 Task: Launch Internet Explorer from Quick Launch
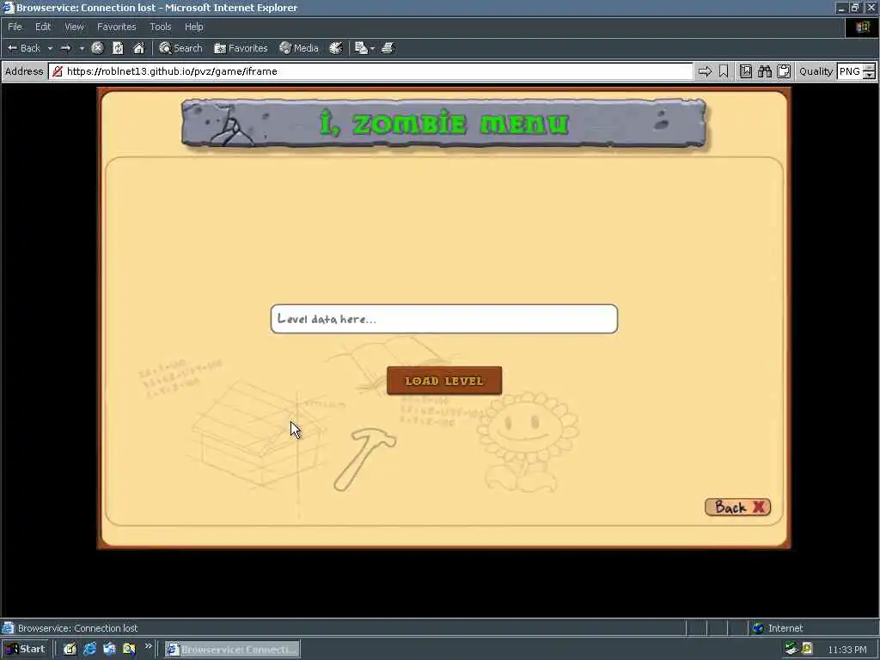pyautogui.click(x=89, y=649)
